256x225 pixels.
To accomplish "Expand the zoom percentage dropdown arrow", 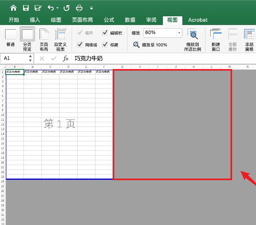I will [x=179, y=33].
